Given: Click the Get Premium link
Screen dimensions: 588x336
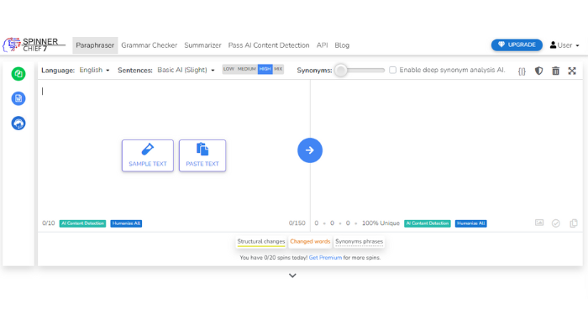Looking at the screenshot, I should click(x=325, y=258).
